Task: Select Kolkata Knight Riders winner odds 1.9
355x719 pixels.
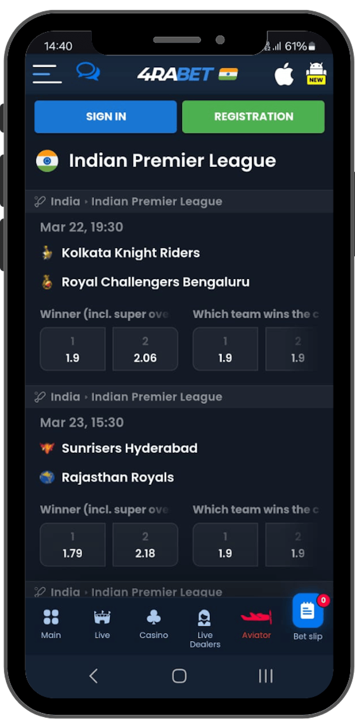Action: [x=73, y=349]
